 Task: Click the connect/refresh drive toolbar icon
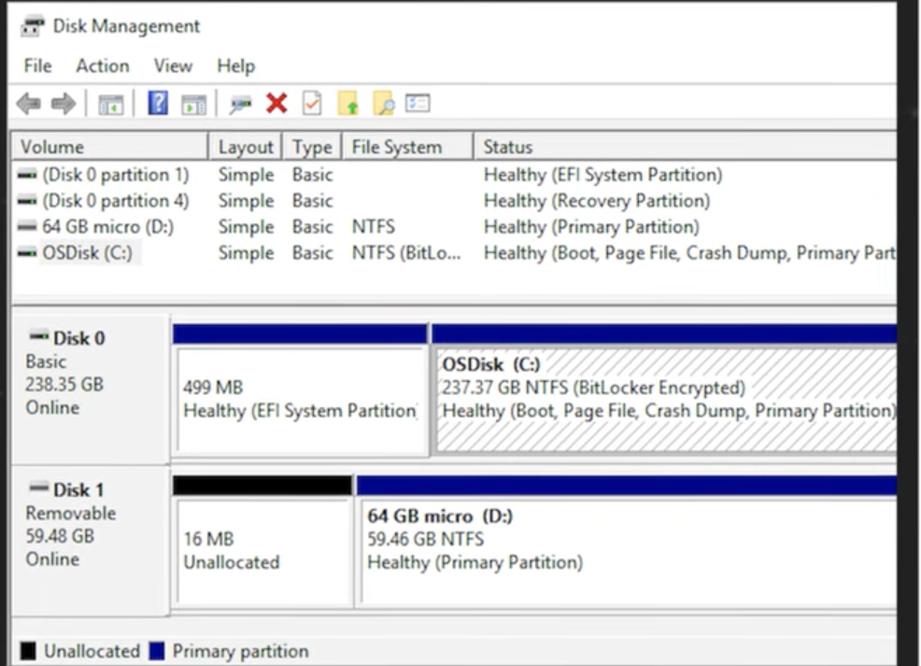tap(240, 105)
